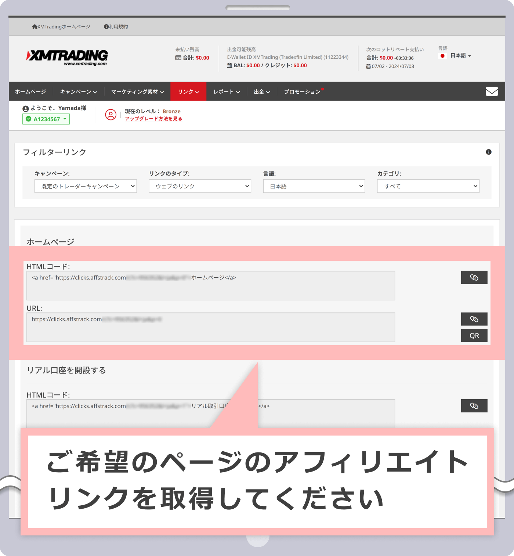Expand レポート nav menu
This screenshot has height=556, width=514.
click(x=227, y=91)
